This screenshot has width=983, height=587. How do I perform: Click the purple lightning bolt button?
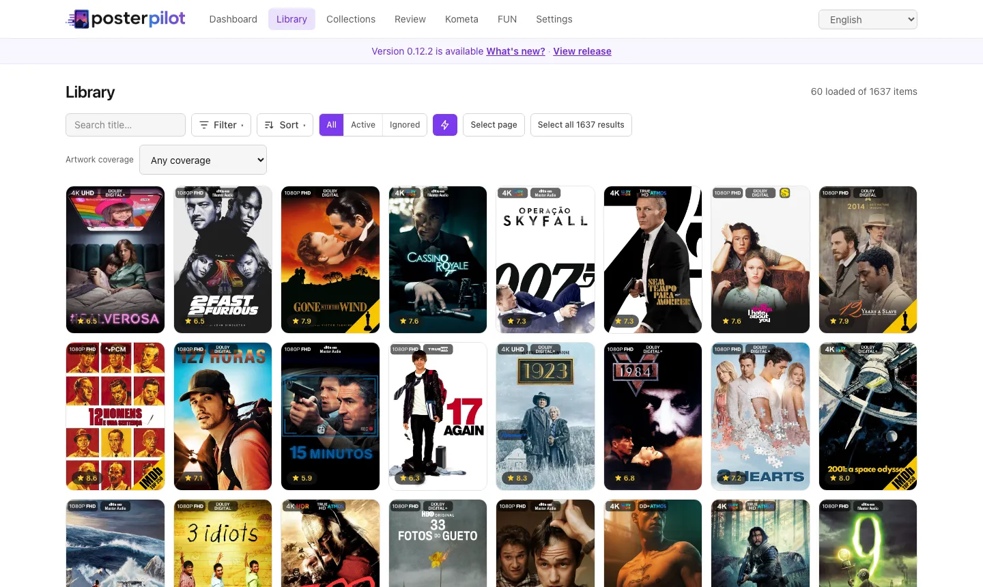point(445,125)
